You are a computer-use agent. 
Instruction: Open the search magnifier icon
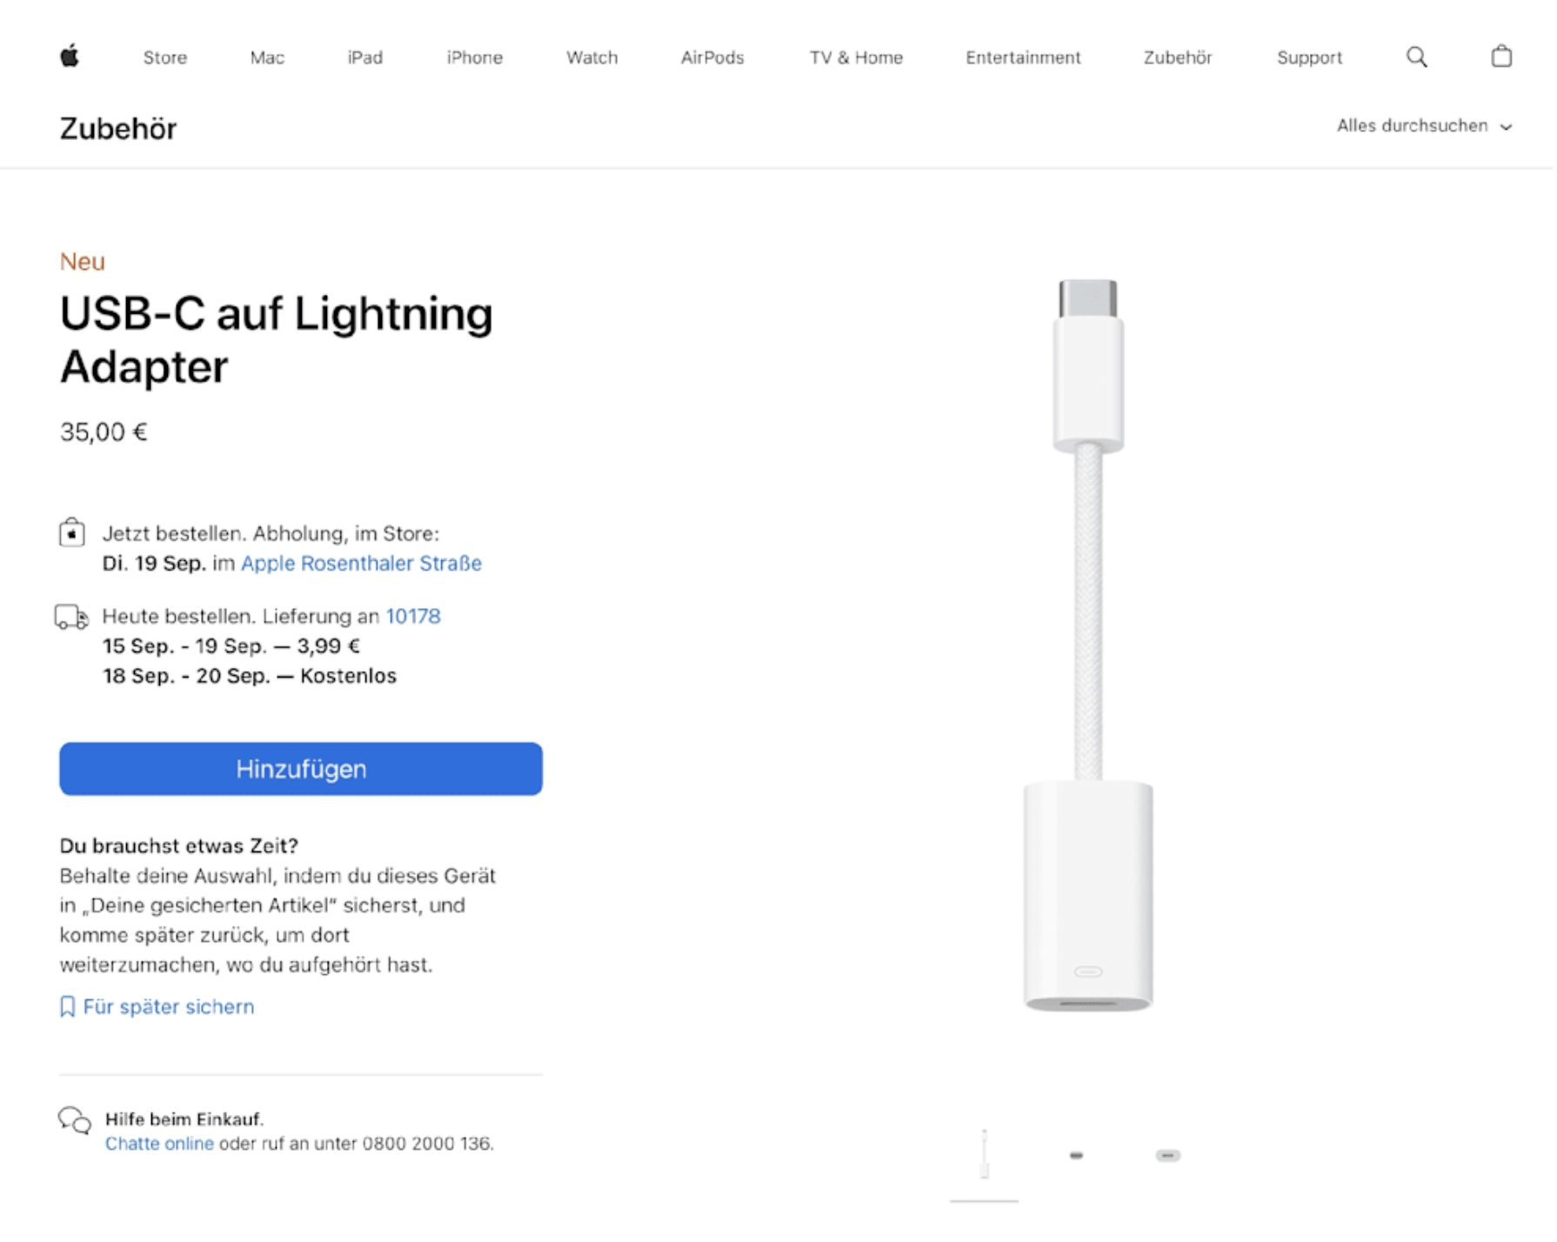pyautogui.click(x=1416, y=57)
